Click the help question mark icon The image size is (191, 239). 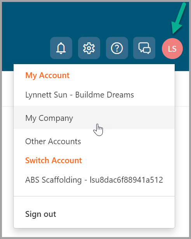(117, 48)
